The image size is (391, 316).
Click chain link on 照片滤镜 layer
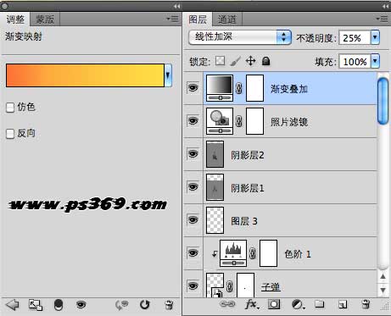[x=239, y=121]
